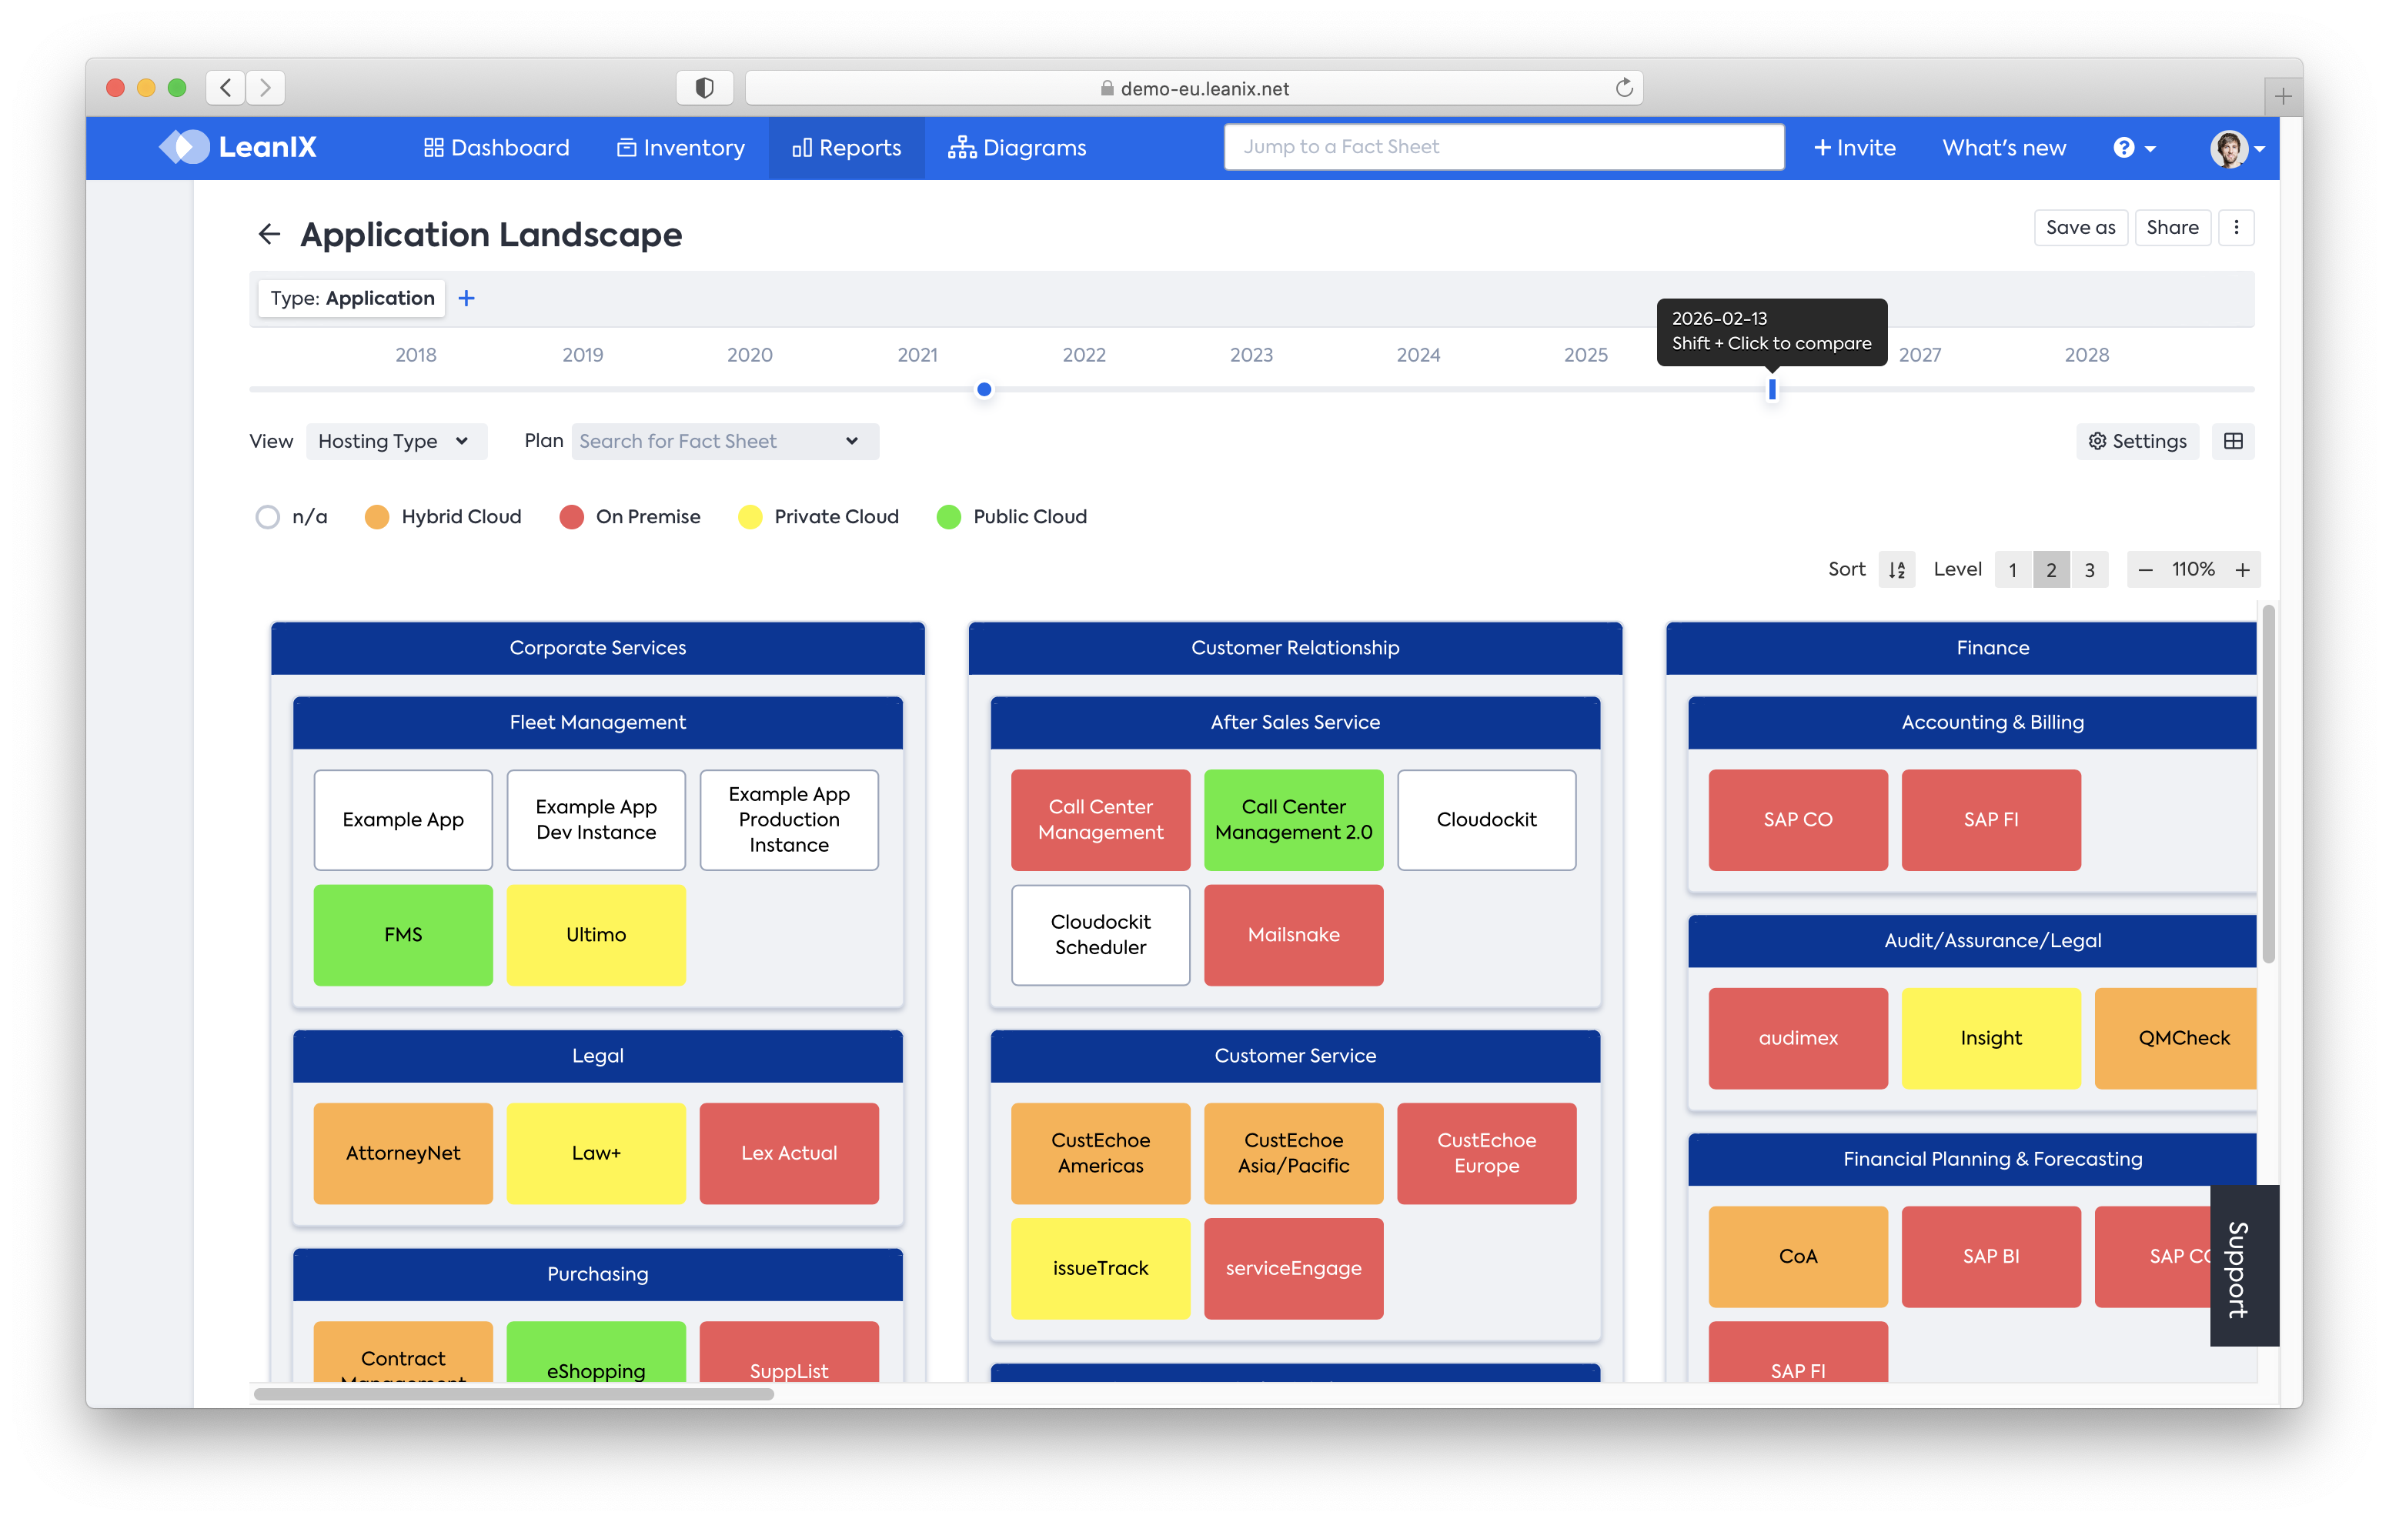Screen dimensions: 2389x1522
Task: Open the QMCheck tile
Action: (x=2176, y=1038)
